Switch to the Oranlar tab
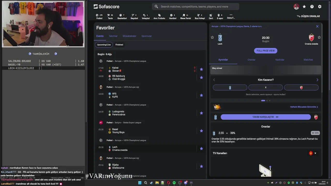 tap(251, 60)
